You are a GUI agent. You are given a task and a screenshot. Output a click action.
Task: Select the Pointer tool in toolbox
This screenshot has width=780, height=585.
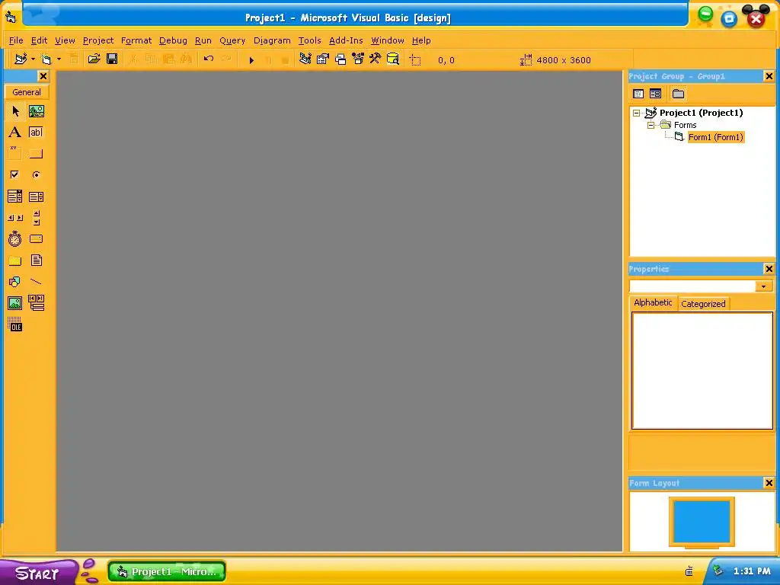(x=15, y=111)
